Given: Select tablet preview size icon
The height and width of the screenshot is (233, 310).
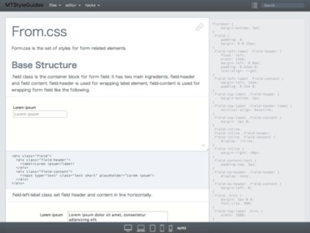Looking at the screenshot, I should 153,228.
